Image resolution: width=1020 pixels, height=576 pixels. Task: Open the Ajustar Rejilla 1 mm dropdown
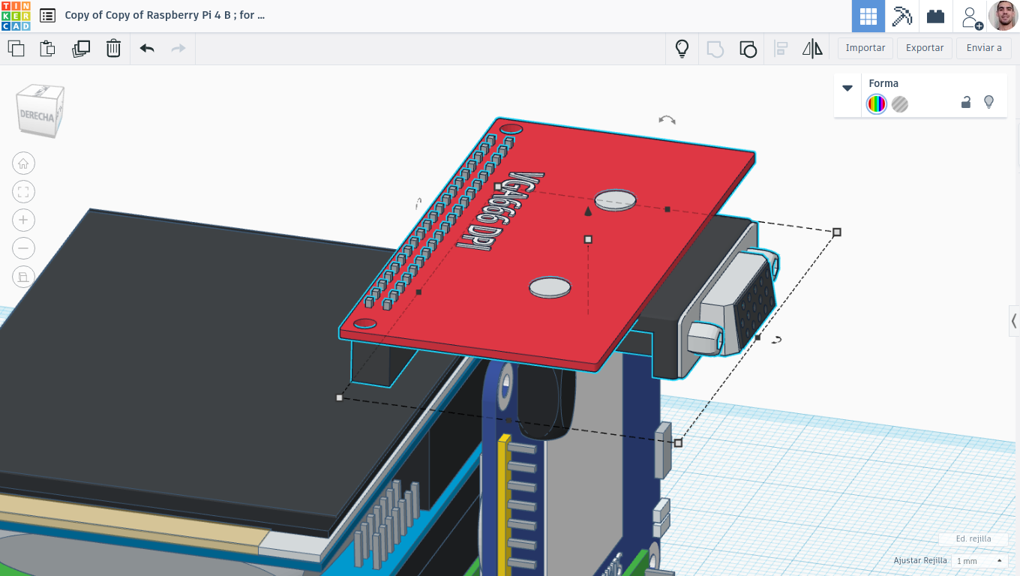979,561
